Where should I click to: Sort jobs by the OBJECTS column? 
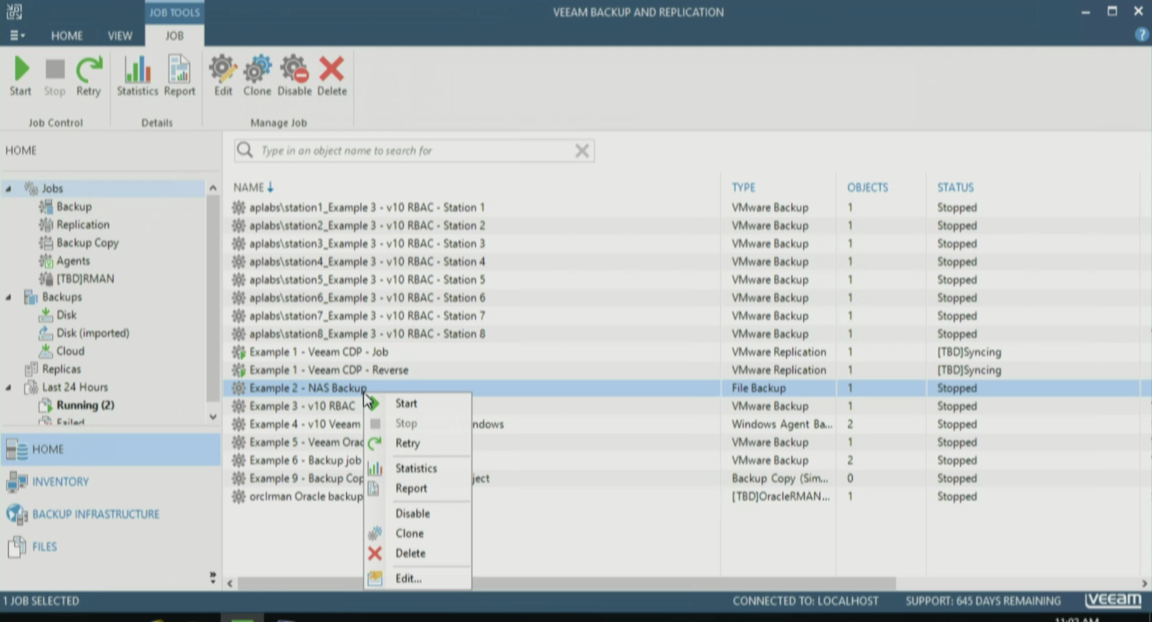pyautogui.click(x=867, y=187)
